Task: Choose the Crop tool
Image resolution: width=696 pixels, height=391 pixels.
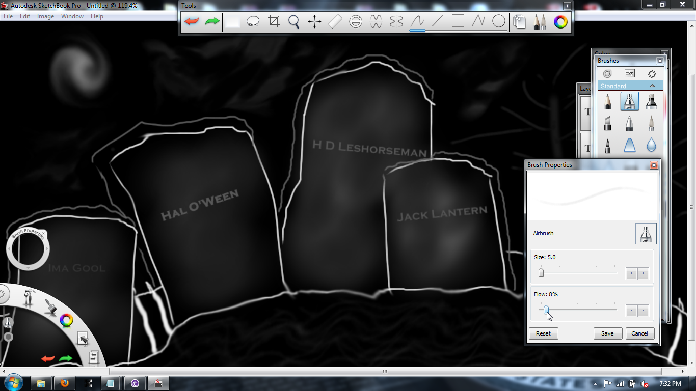Action: coord(274,21)
